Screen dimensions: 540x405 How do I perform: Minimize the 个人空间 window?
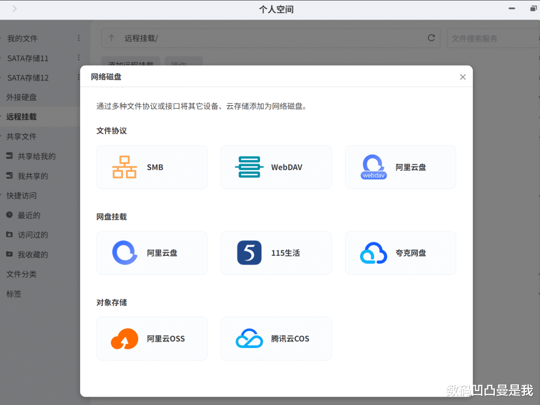pyautogui.click(x=512, y=9)
